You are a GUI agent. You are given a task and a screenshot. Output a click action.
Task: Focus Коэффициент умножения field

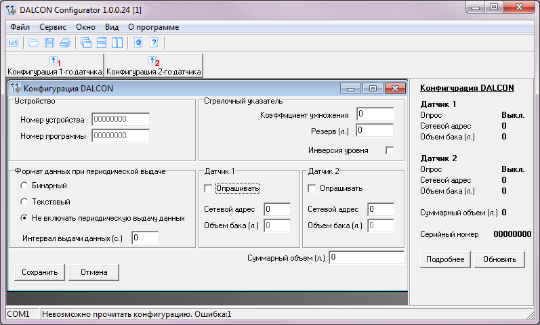click(x=375, y=114)
